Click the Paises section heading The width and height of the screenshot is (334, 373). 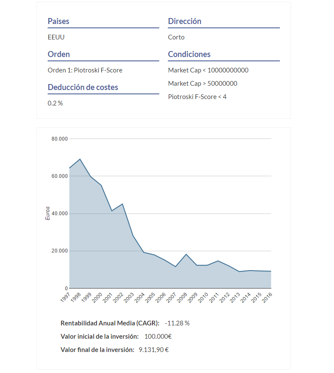coord(58,21)
